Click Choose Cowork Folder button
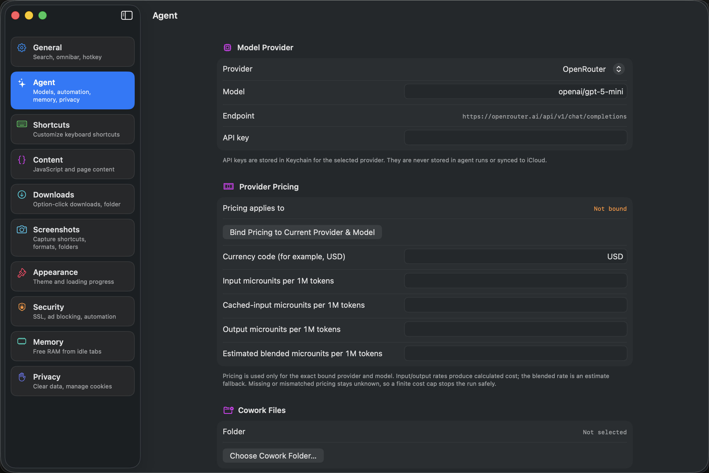This screenshot has height=473, width=709. (273, 456)
